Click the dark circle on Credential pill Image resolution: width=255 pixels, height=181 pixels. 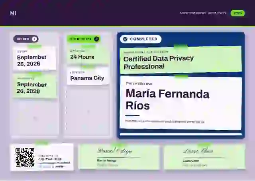(96, 39)
